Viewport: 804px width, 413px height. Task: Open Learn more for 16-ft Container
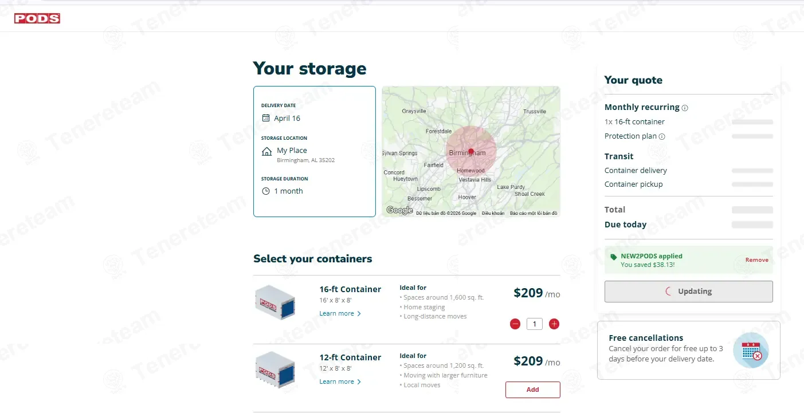pyautogui.click(x=340, y=313)
